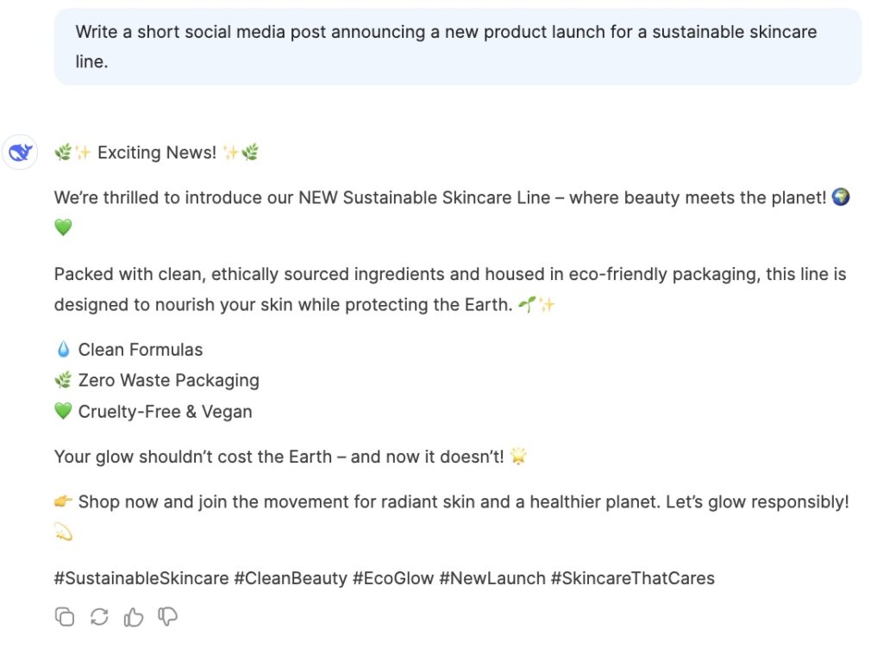
Task: Select the #EcoGlow hashtag
Action: 393,578
